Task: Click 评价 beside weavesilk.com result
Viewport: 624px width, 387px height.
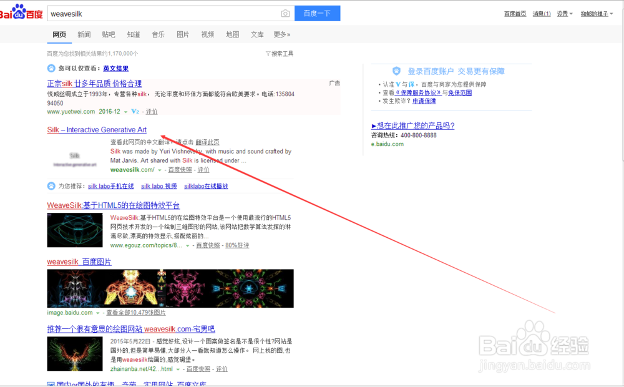Action: pos(203,170)
